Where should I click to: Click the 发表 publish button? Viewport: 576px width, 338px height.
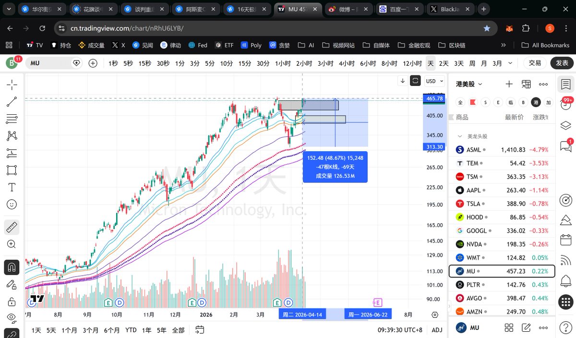coord(562,63)
